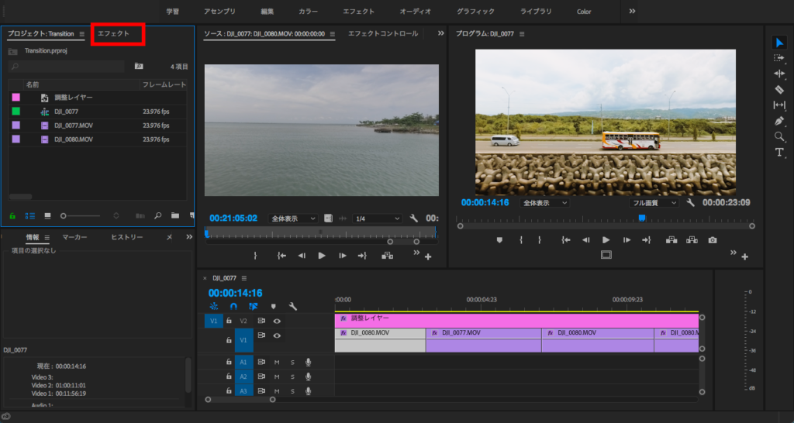Toggle the Program monitor safe margins rectangle
The width and height of the screenshot is (794, 423).
coord(606,255)
